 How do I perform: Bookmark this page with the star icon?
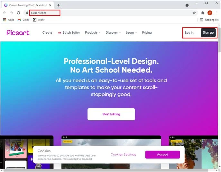[194, 13]
